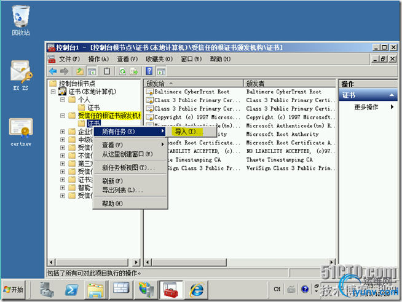Click 更多操作 in the action pane
Screen dimensions: 402x302
tap(366, 107)
